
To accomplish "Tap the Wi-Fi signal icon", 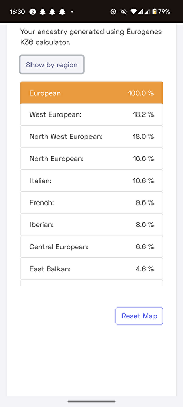I will [134, 12].
